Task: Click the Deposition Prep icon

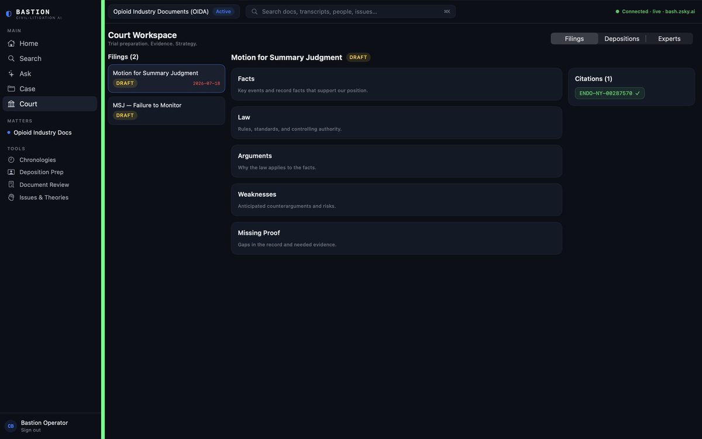Action: pyautogui.click(x=11, y=172)
